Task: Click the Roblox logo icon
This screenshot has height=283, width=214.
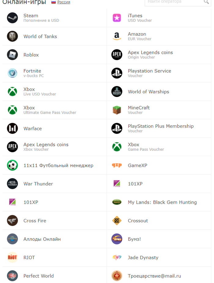Action: (x=13, y=55)
